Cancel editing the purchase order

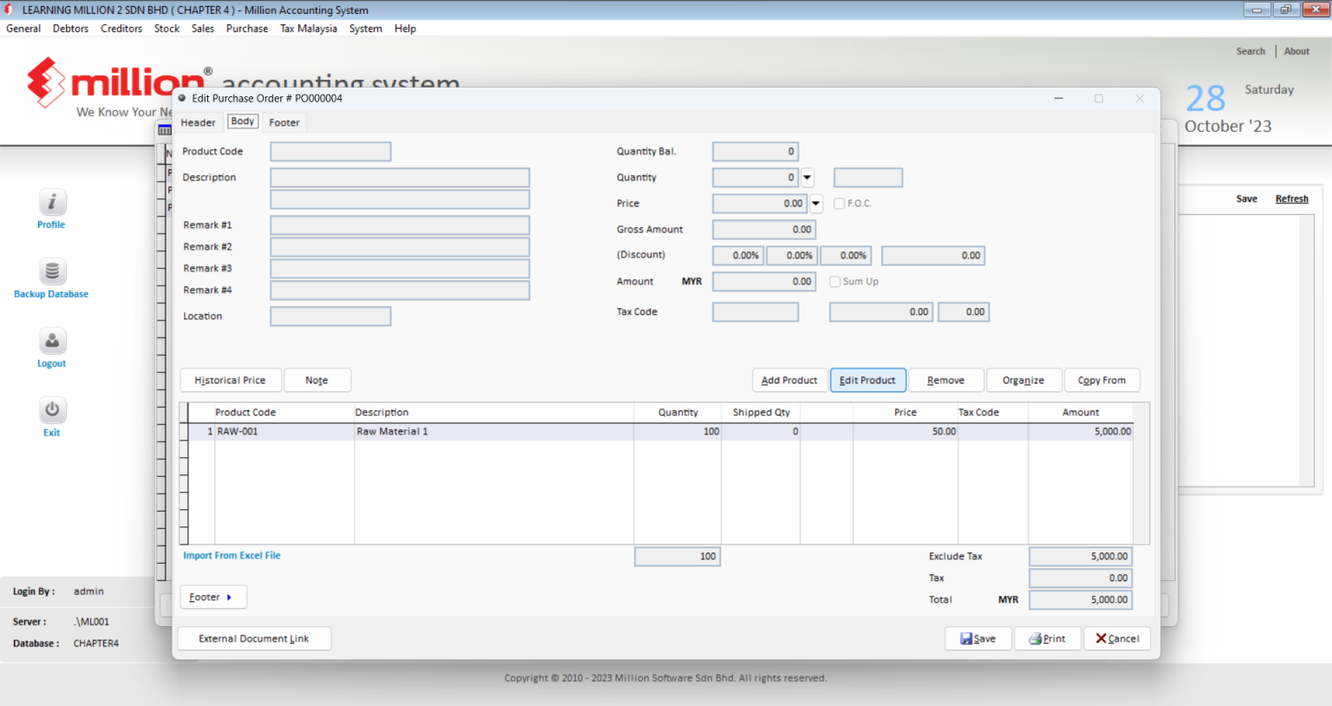[1117, 638]
